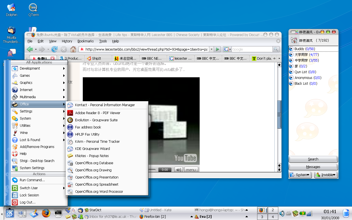352x220 pixels.
Task: Open the KDE application launcher button
Action: coord(10,213)
